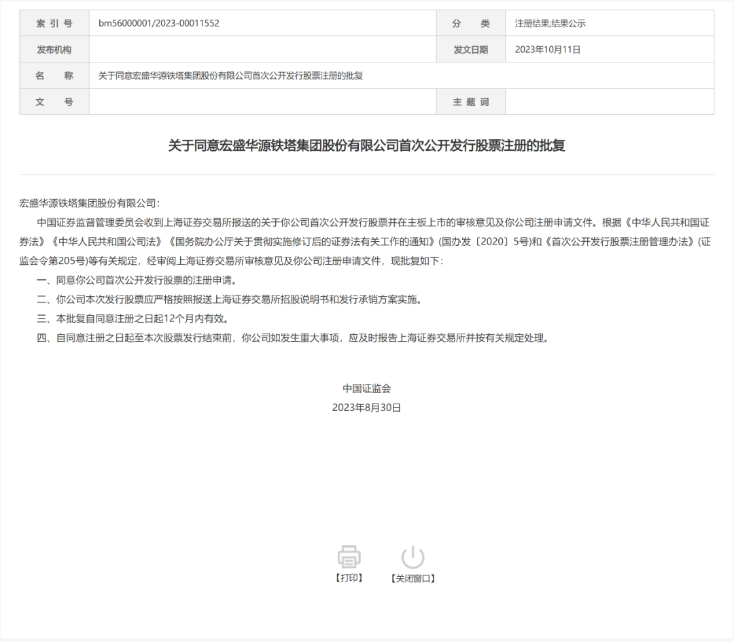Click the 中国证监会 signature text
This screenshot has width=734, height=642.
[x=366, y=389]
